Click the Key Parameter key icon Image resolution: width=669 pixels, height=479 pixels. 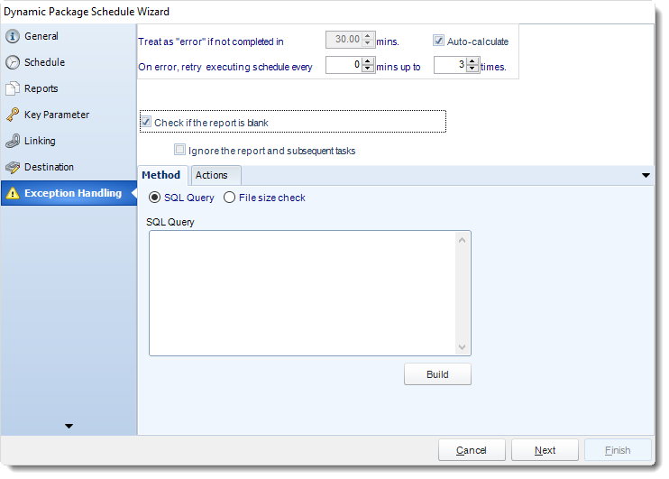13,115
